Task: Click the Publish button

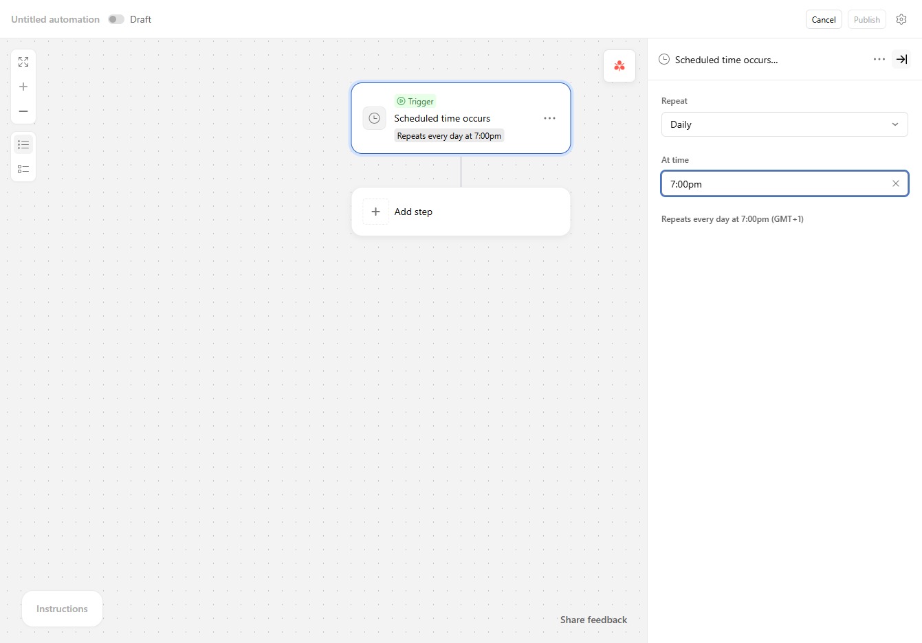Action: [866, 19]
